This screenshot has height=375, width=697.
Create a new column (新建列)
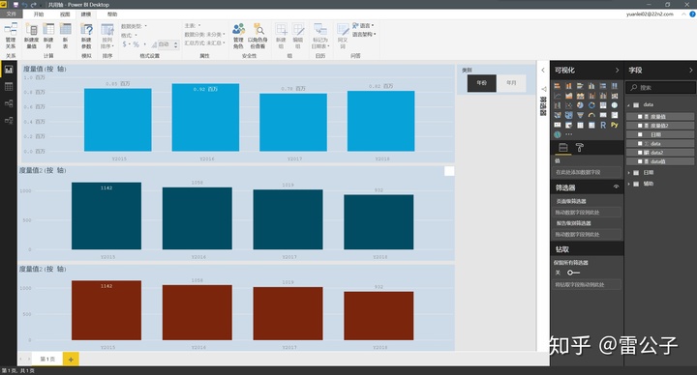[x=48, y=36]
